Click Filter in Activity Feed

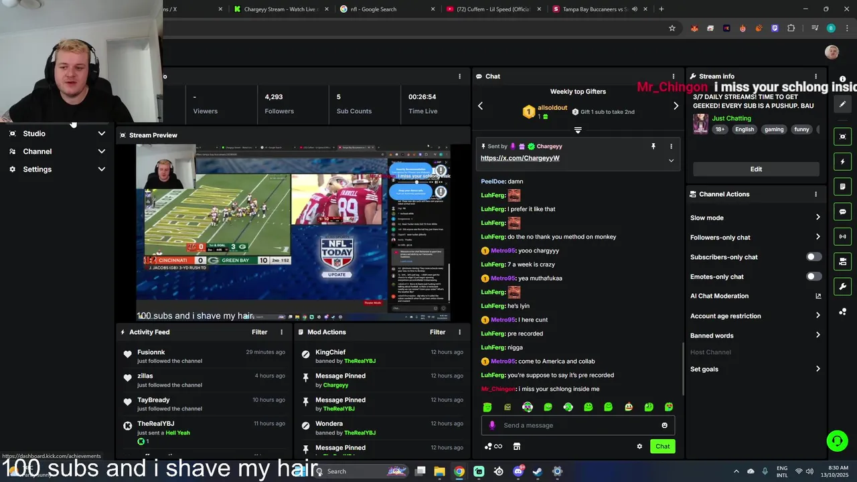pyautogui.click(x=259, y=332)
